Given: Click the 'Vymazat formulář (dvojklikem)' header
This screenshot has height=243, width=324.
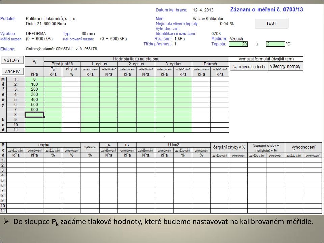Looking at the screenshot, I should click(x=266, y=59).
